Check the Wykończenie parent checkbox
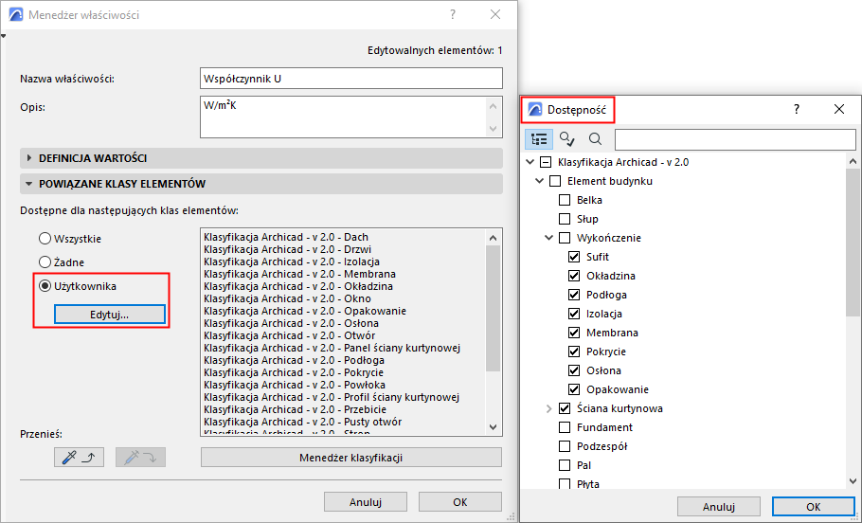The height and width of the screenshot is (523, 862). (565, 238)
